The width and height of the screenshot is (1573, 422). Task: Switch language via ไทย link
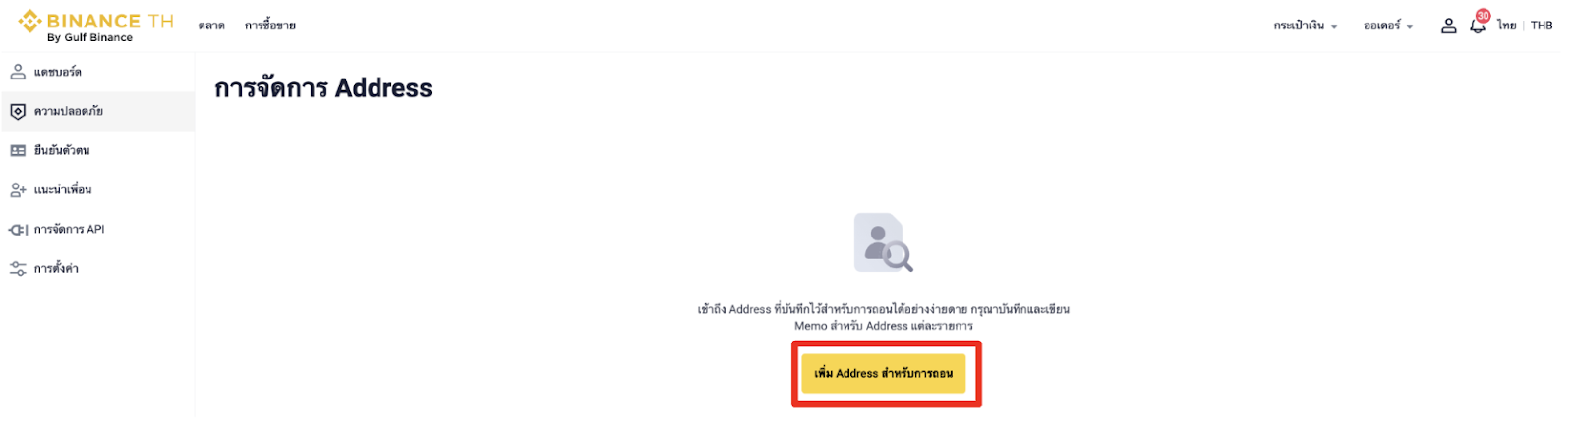(x=1507, y=26)
